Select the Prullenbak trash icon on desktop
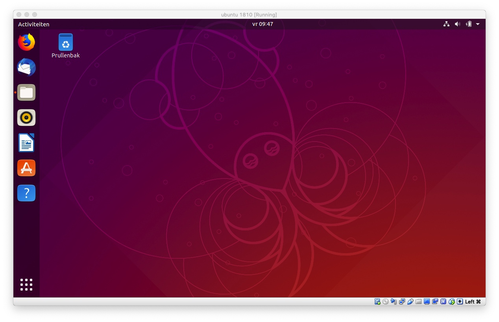Viewport: 499px width, 322px height. click(x=66, y=42)
